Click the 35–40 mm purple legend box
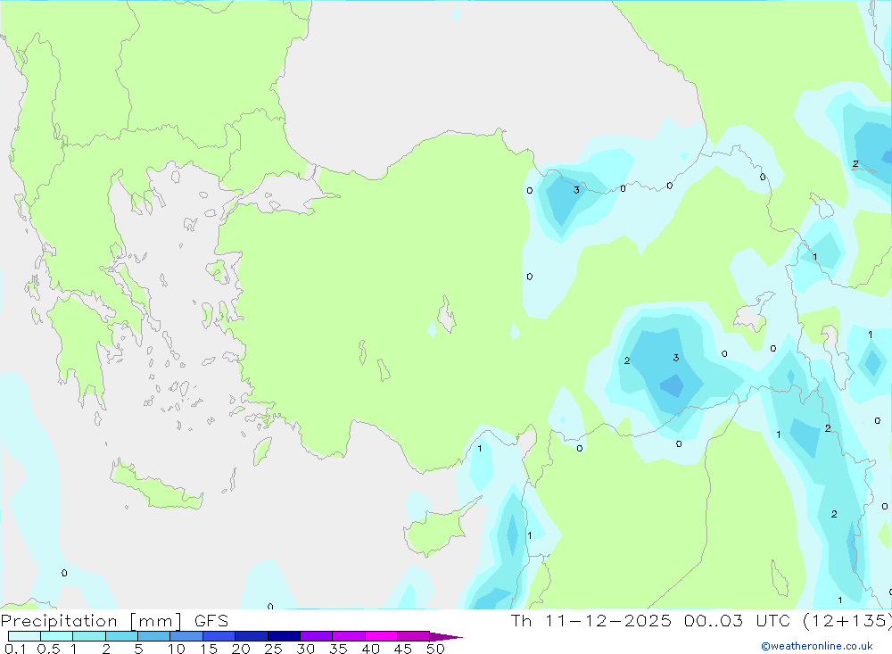 (349, 636)
